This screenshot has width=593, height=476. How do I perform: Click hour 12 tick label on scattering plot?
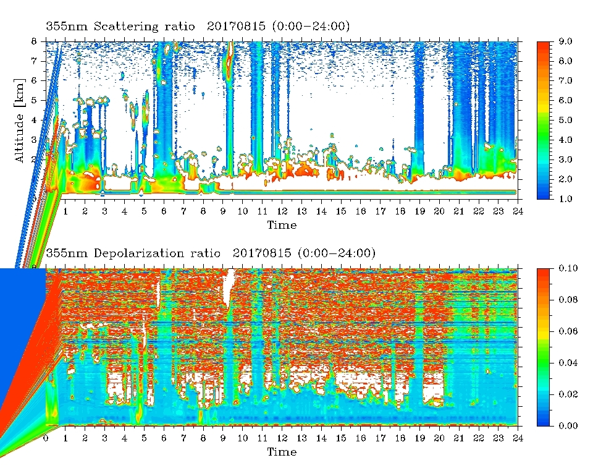point(282,211)
